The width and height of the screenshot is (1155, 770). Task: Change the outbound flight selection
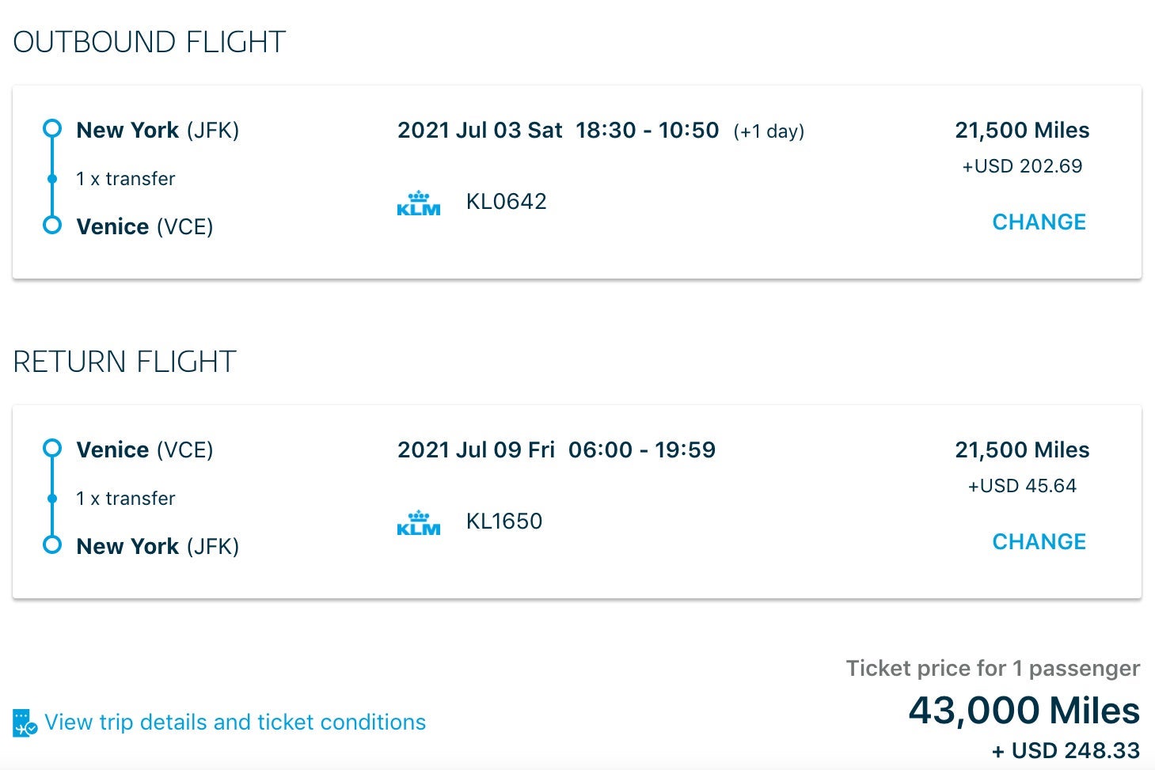pyautogui.click(x=1039, y=222)
